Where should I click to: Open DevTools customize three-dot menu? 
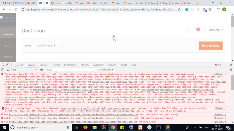tap(226, 65)
